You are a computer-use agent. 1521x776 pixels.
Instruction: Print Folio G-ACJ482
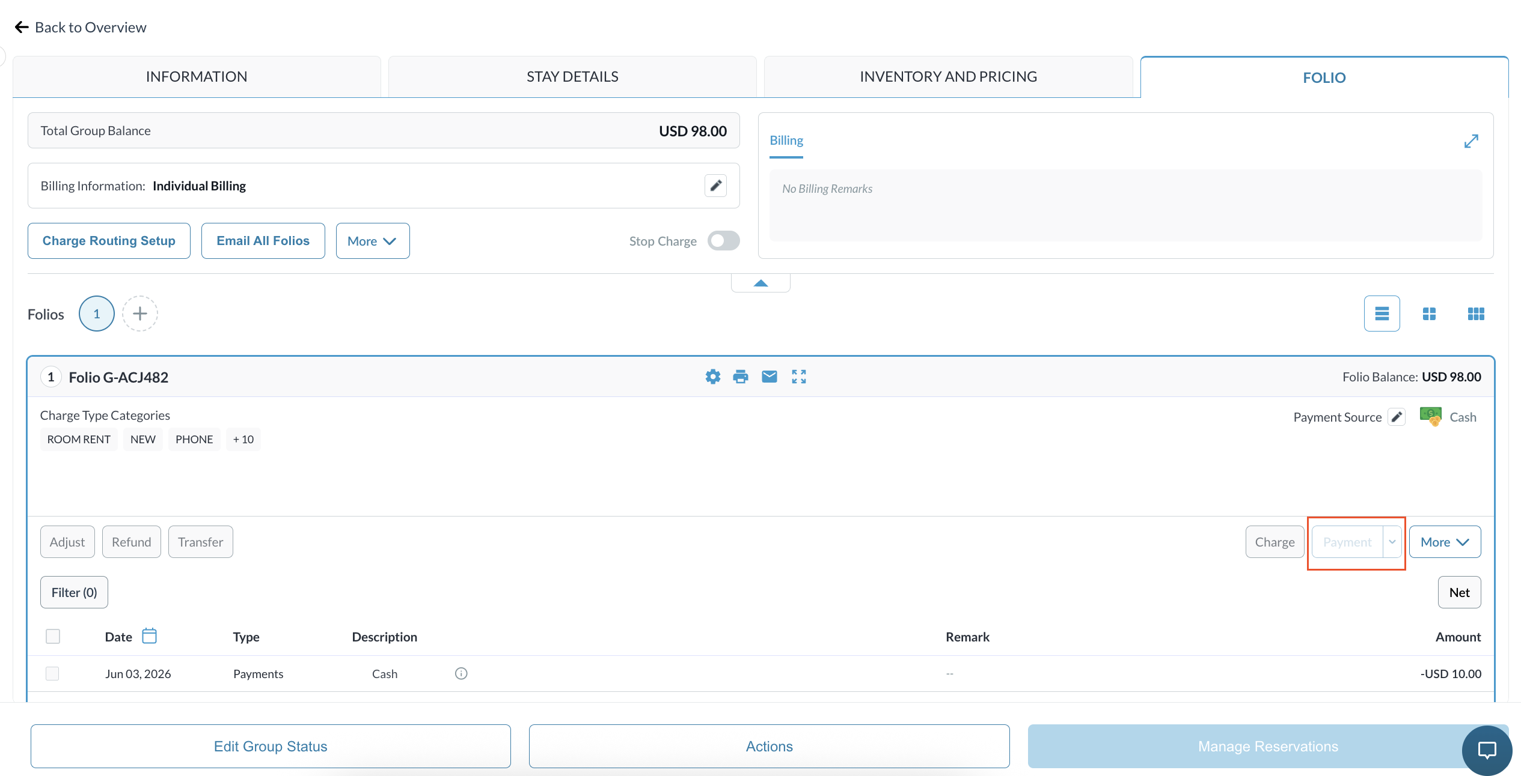(x=741, y=377)
